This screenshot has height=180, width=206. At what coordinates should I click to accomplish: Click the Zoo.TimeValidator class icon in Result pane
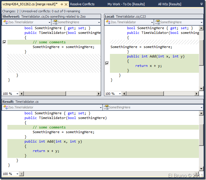5,108
